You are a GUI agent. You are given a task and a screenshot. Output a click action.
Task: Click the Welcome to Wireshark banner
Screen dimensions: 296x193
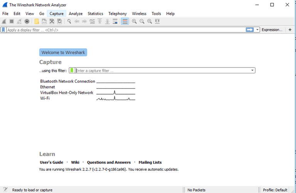[63, 52]
